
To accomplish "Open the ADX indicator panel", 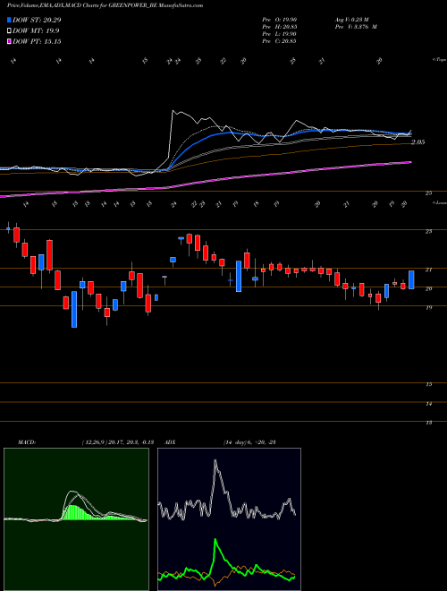I will (229, 519).
